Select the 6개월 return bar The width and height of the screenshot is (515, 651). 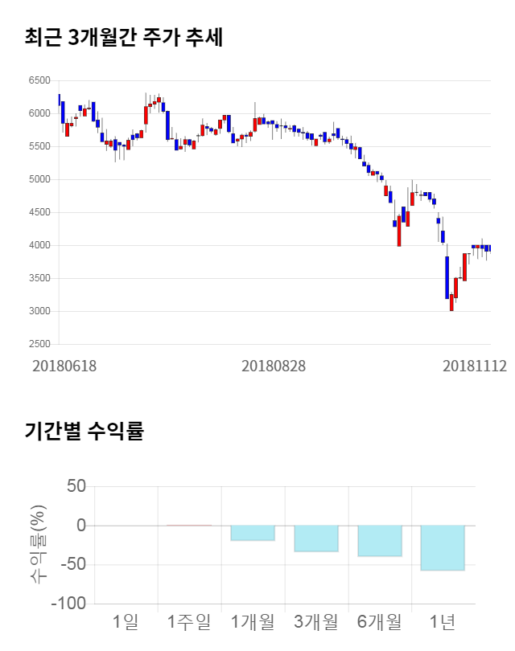click(x=380, y=541)
